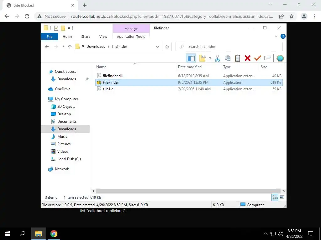Click Explorer back arrow

click(x=47, y=47)
